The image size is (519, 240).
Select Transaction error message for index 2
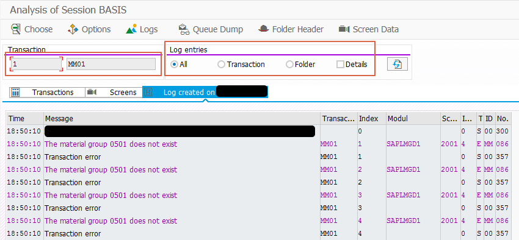pyautogui.click(x=73, y=182)
